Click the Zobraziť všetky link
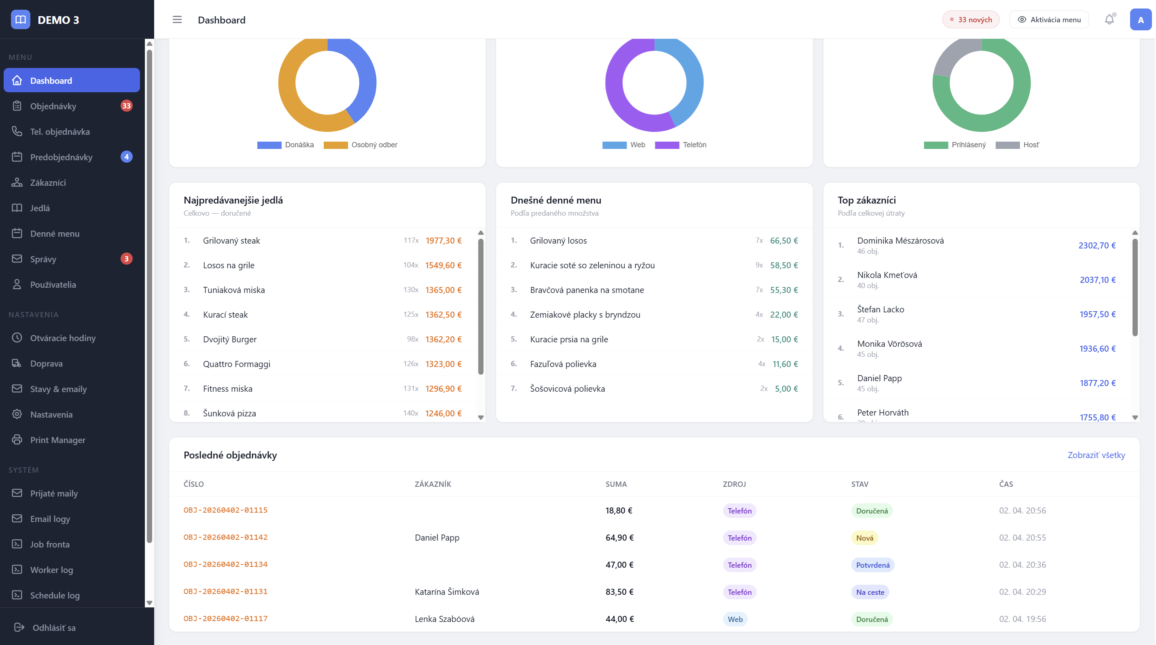Screen dimensions: 1156x645 1096,455
